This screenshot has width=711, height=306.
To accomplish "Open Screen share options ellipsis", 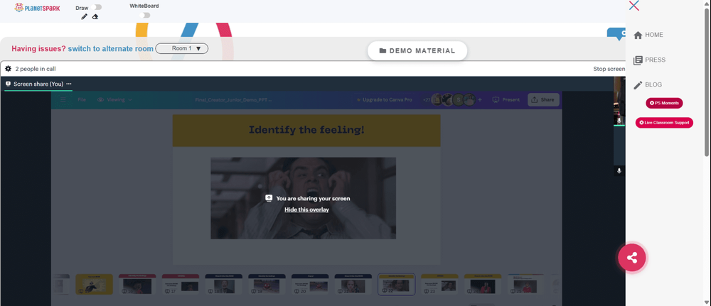I will (x=69, y=84).
